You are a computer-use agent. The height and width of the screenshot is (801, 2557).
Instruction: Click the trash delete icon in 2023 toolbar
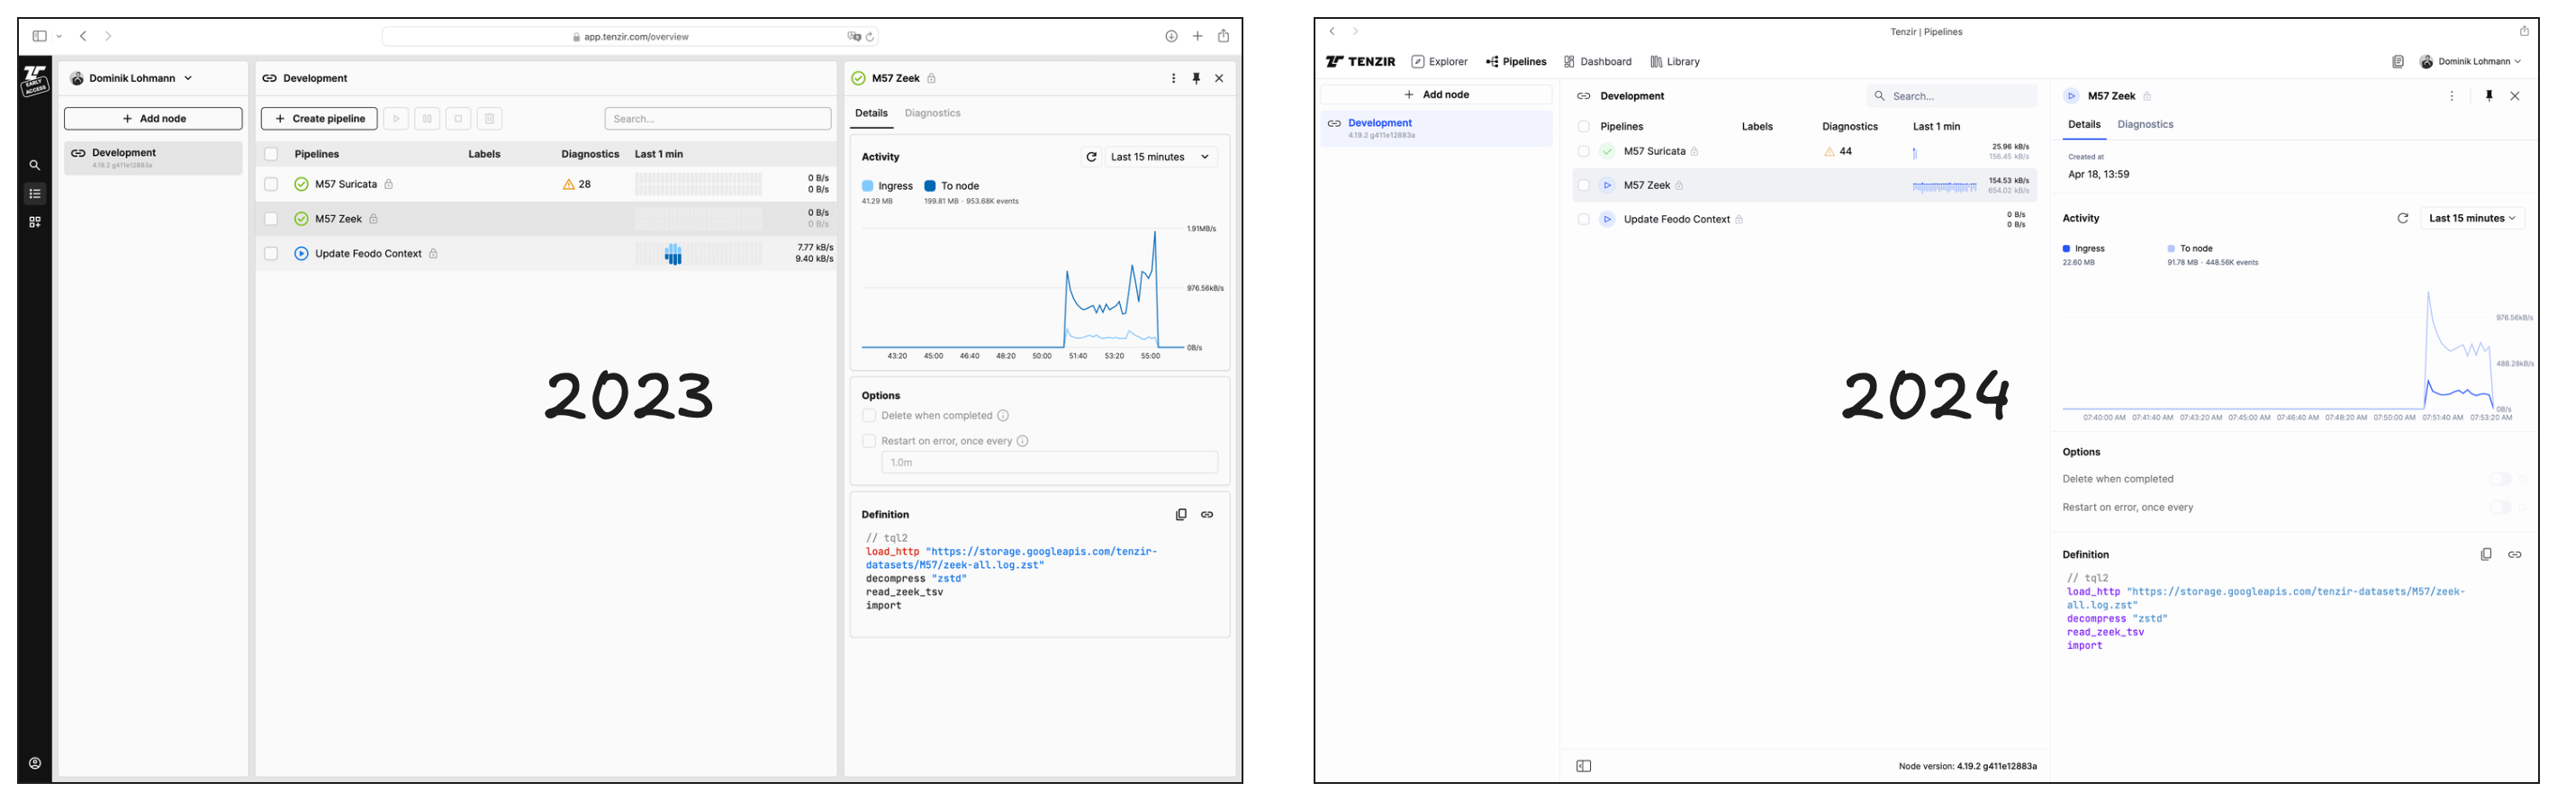click(488, 119)
